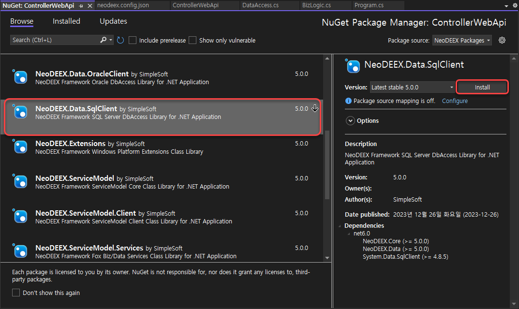Check Don't show this again

[16, 293]
